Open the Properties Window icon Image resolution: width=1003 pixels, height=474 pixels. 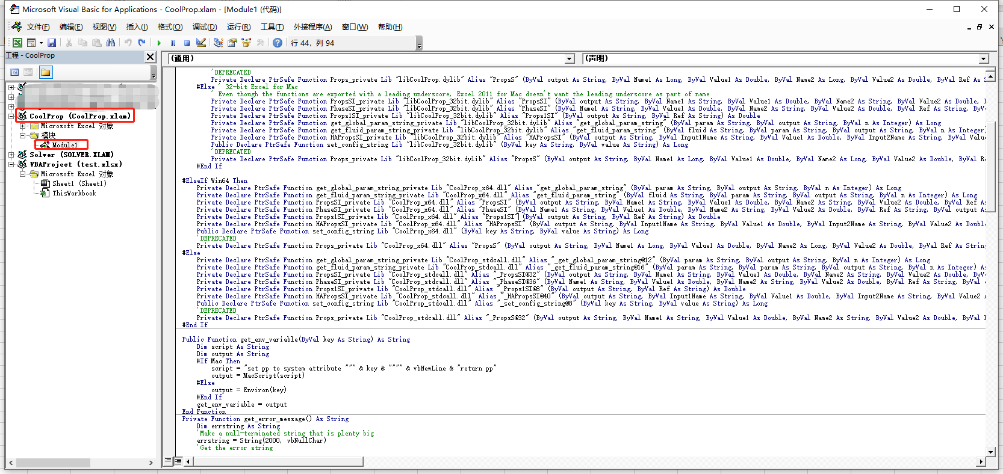232,43
